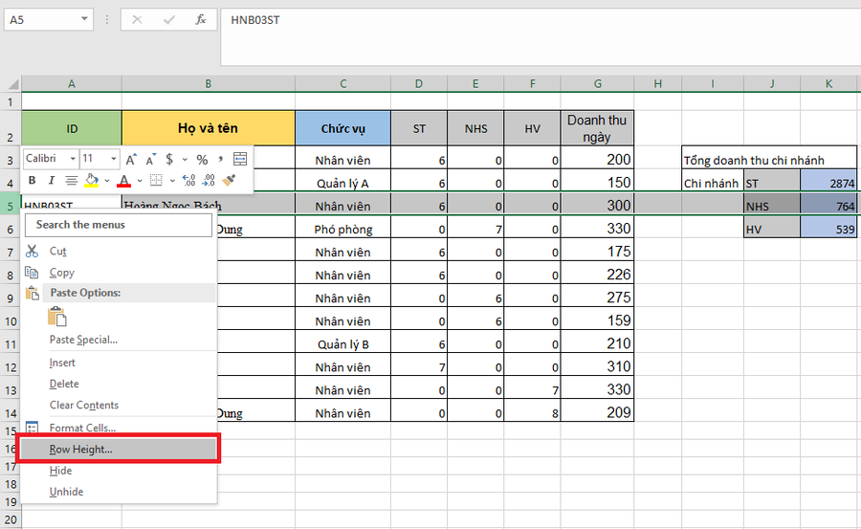The image size is (861, 529).
Task: Click the Select All corner triangle
Action: 12,84
